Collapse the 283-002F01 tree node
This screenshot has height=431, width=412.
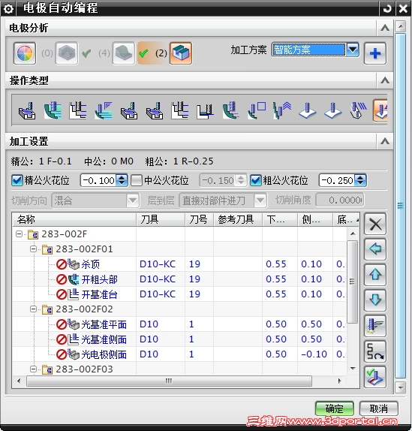[34, 249]
